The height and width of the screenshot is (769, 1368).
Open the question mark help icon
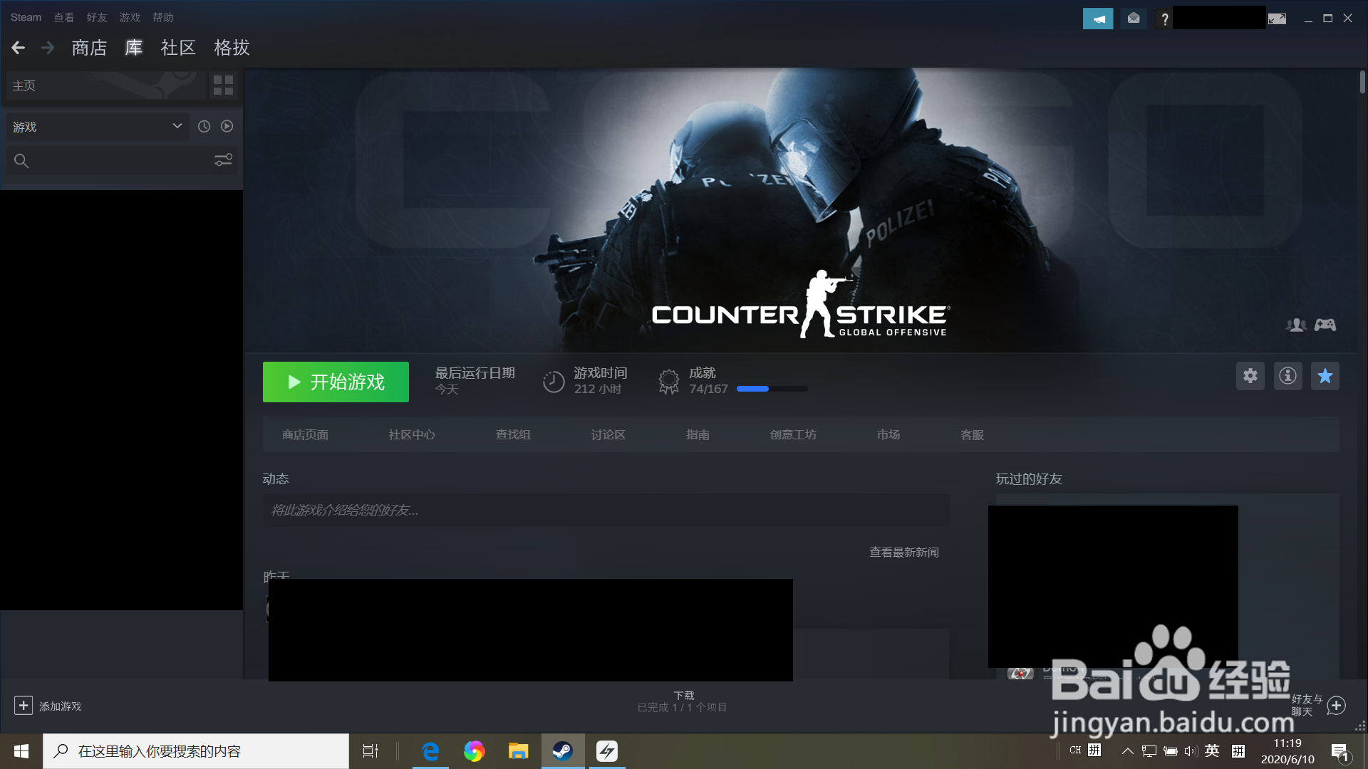pyautogui.click(x=1164, y=19)
